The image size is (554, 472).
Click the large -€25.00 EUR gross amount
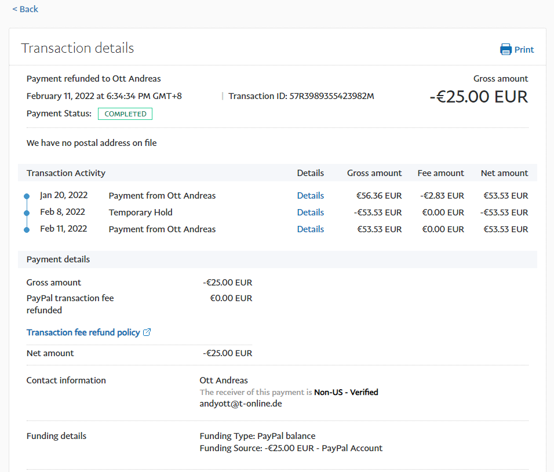tap(479, 97)
